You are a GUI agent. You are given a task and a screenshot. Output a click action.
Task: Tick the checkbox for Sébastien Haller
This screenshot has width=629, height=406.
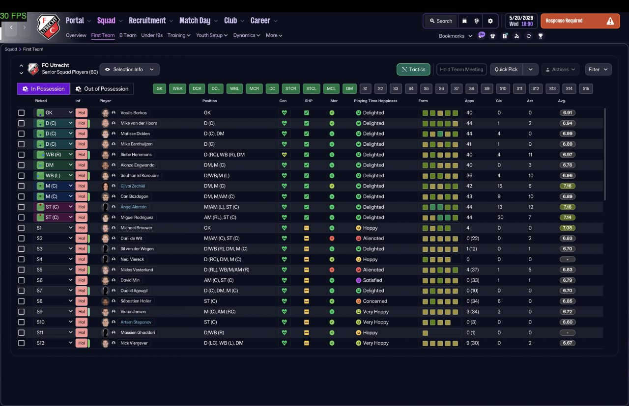point(21,301)
